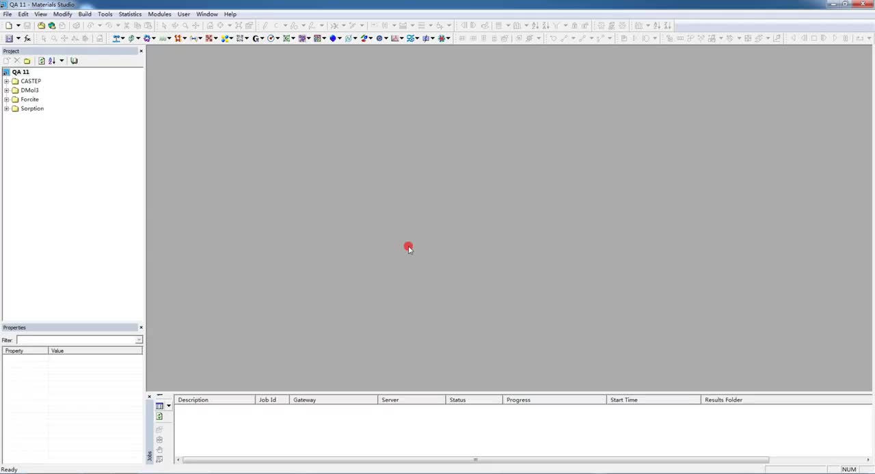
Task: Click the fx function icon
Action: tap(27, 38)
